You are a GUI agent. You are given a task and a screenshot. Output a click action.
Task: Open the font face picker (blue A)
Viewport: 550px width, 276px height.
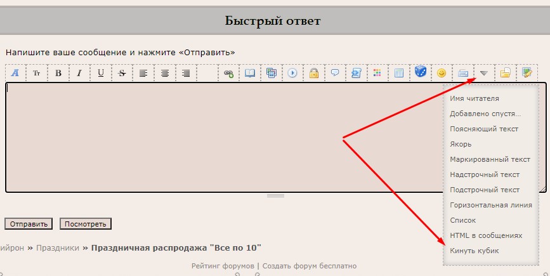click(15, 73)
